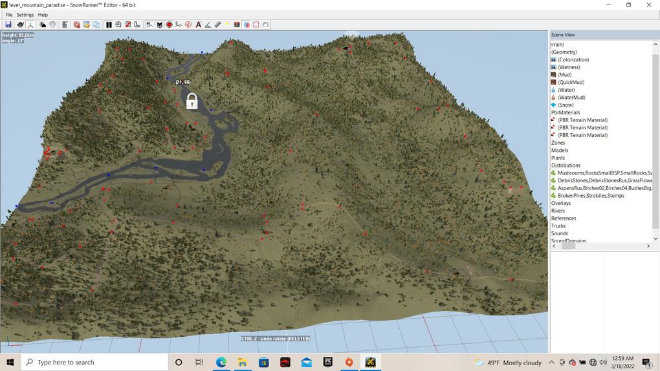Click the ruler toolbar icon

[217, 25]
